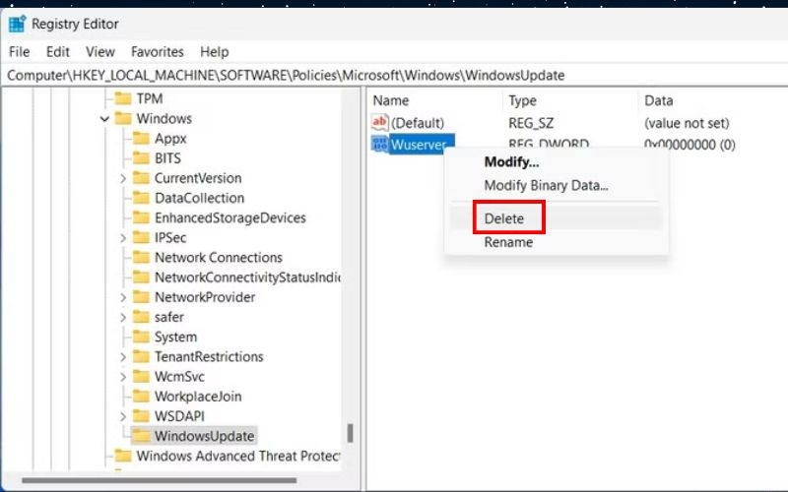788x492 pixels.
Task: Click the (value not set) data cell
Action: coord(687,123)
